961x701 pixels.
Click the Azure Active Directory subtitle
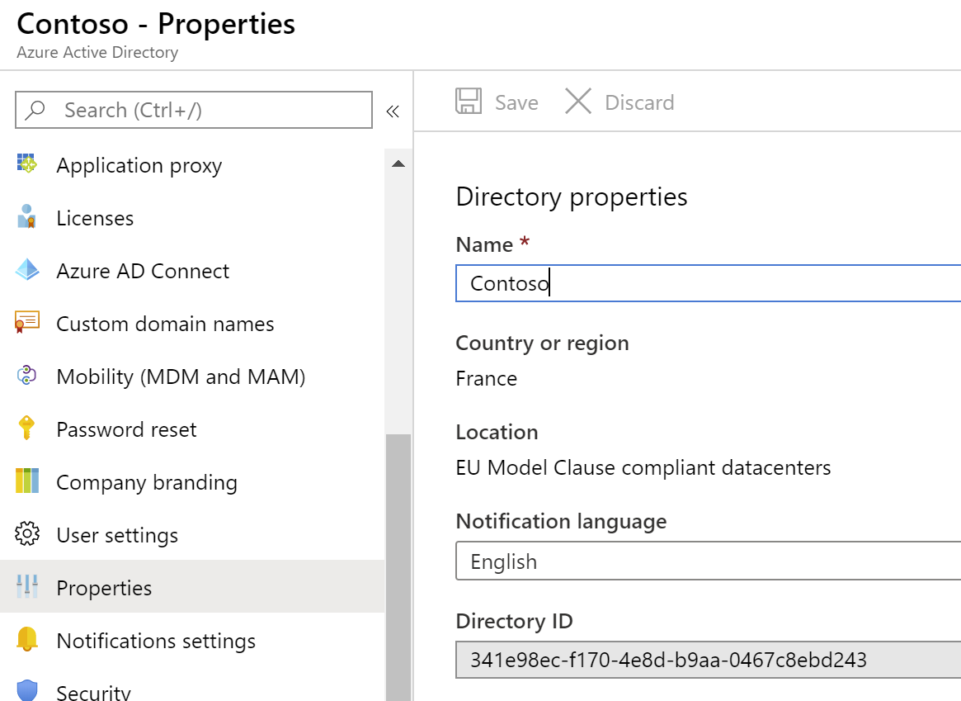tap(97, 53)
